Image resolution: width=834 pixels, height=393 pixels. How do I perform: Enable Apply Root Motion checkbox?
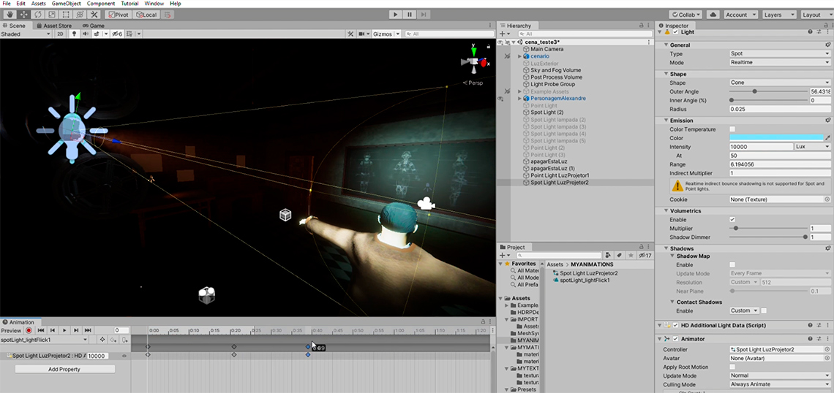click(x=732, y=367)
